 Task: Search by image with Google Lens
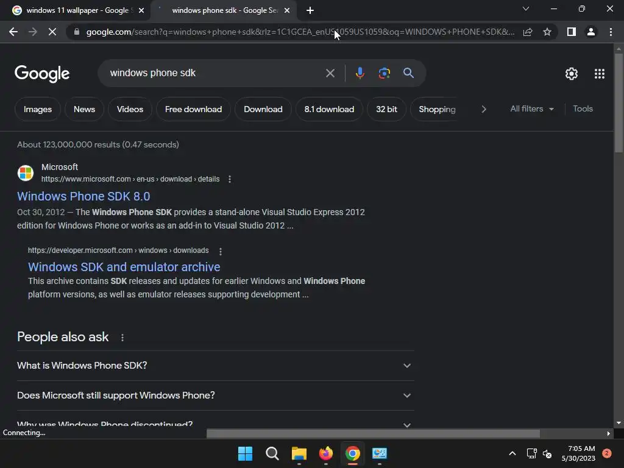384,73
